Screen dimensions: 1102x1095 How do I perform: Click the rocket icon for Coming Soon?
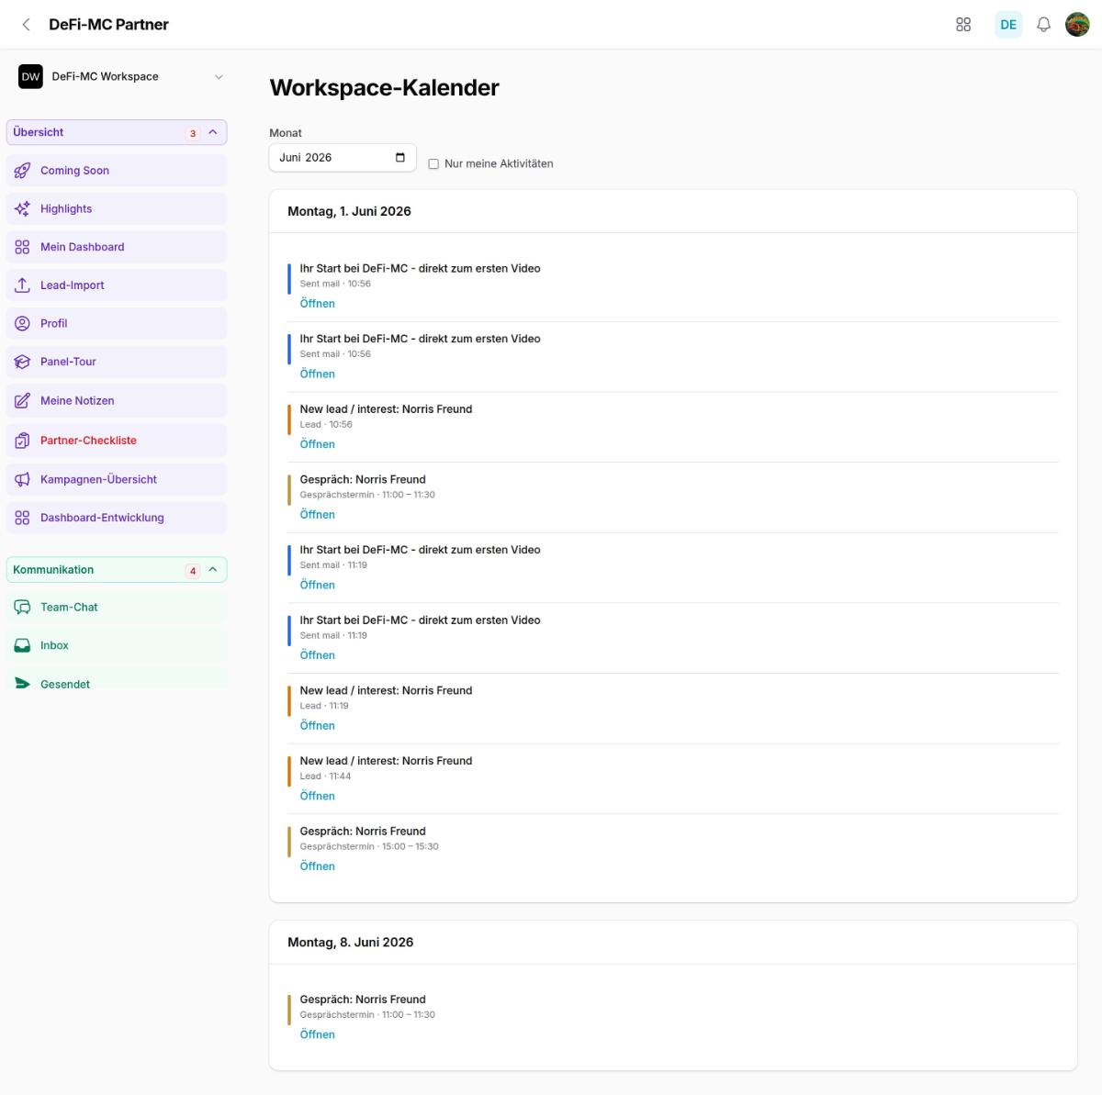point(23,171)
